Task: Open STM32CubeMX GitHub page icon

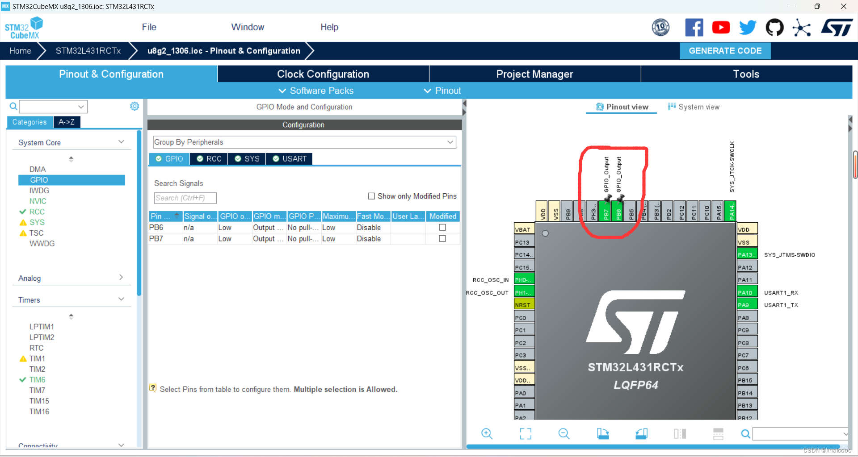Action: click(774, 27)
